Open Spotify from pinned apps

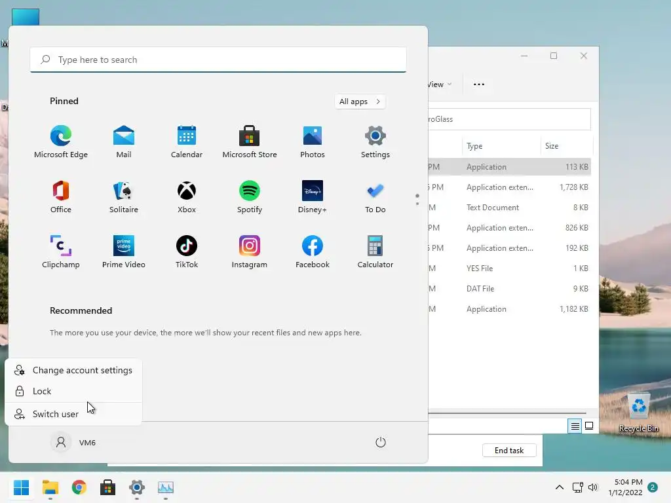[250, 196]
